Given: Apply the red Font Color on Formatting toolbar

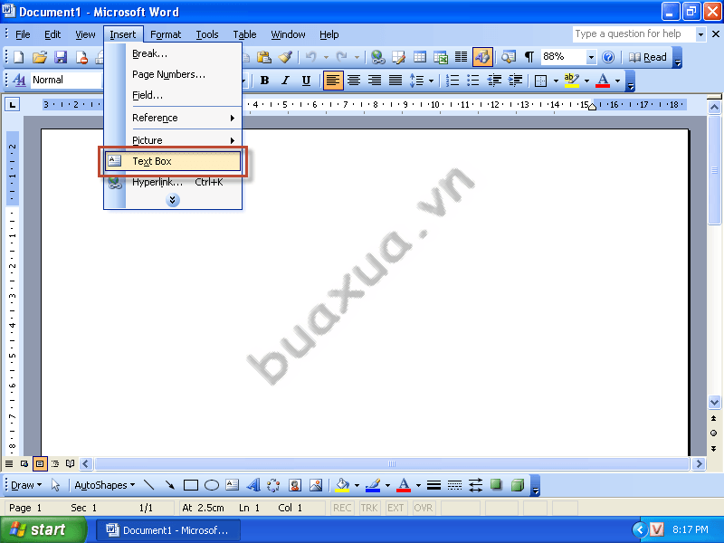Looking at the screenshot, I should click(603, 81).
